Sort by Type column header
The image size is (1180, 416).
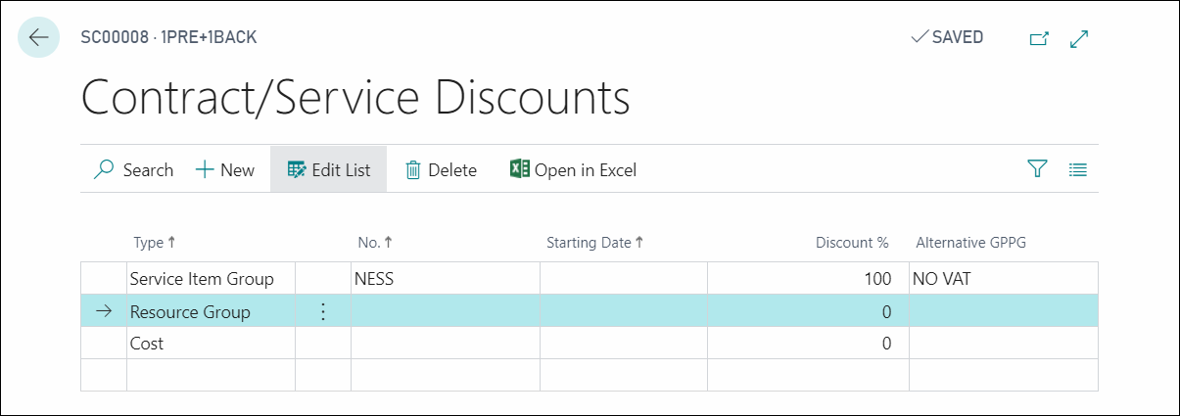pyautogui.click(x=155, y=243)
